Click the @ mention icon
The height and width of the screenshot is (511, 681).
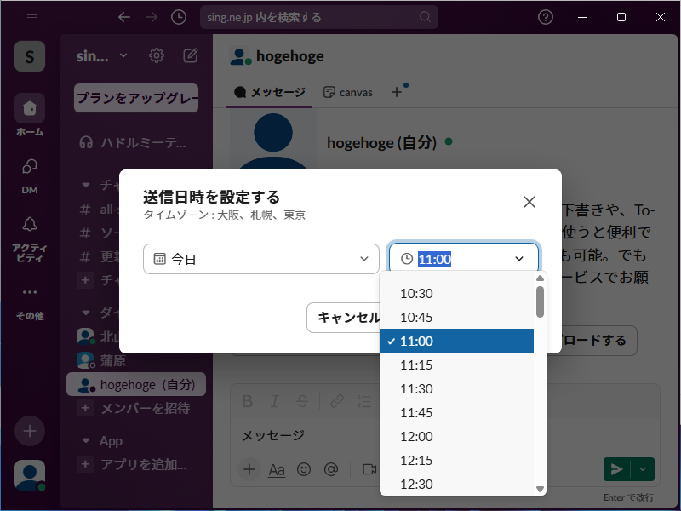click(331, 469)
